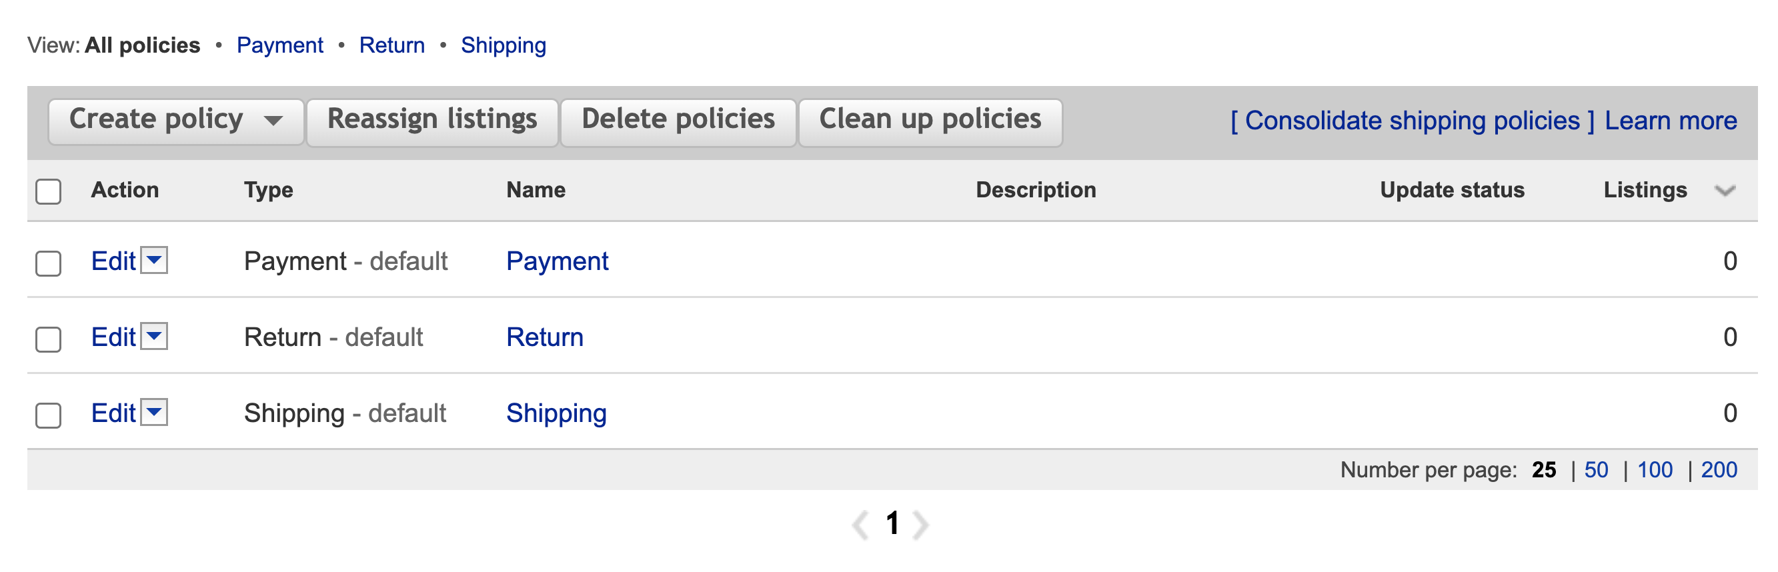Select the Payment policy checkbox
The height and width of the screenshot is (572, 1778).
tap(48, 263)
